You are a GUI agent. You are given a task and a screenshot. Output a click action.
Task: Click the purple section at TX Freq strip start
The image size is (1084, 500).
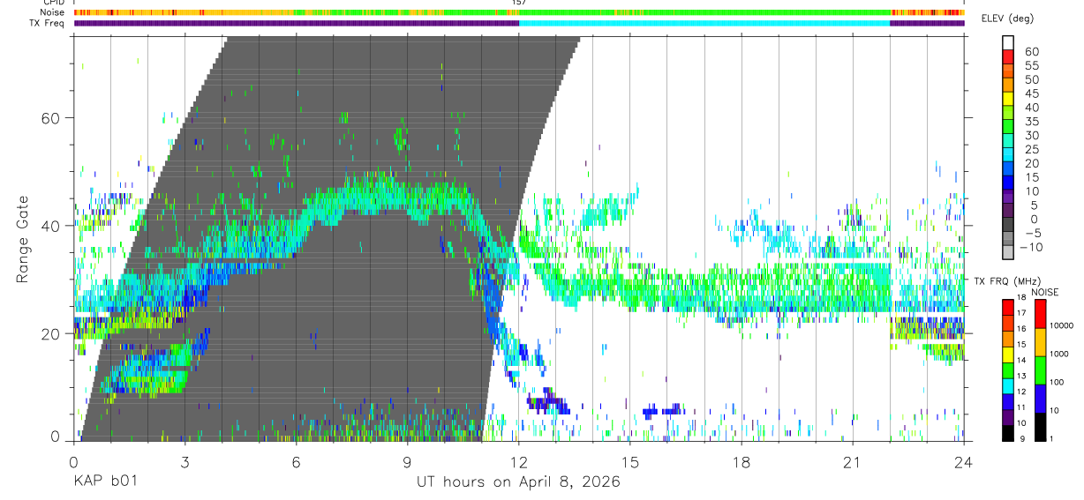coord(297,23)
